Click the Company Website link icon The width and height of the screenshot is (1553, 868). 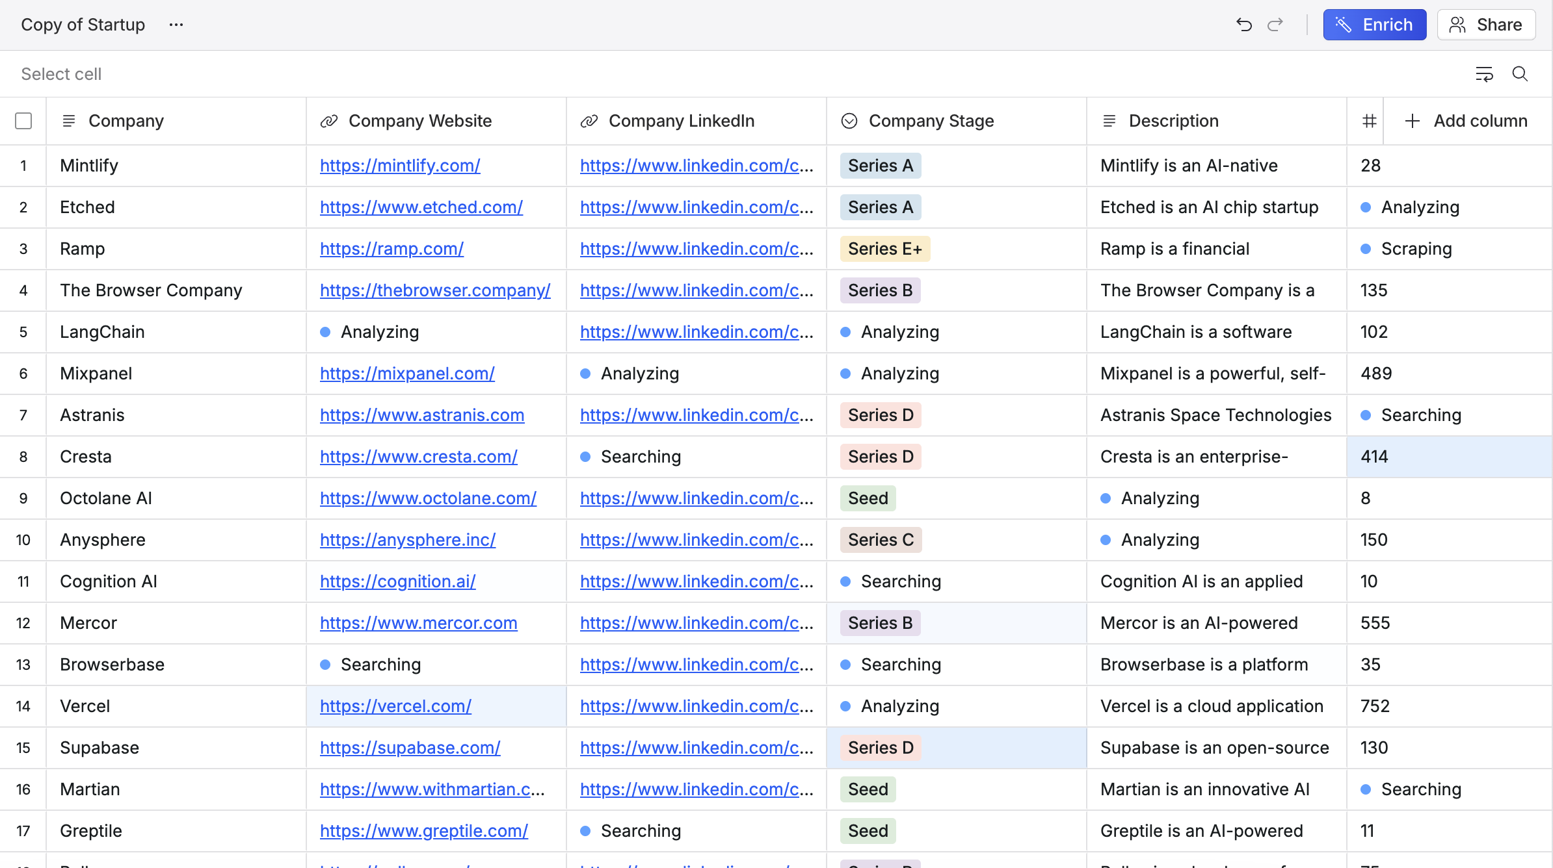click(329, 121)
